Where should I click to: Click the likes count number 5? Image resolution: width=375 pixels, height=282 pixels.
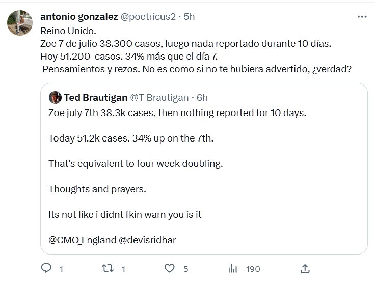186,269
